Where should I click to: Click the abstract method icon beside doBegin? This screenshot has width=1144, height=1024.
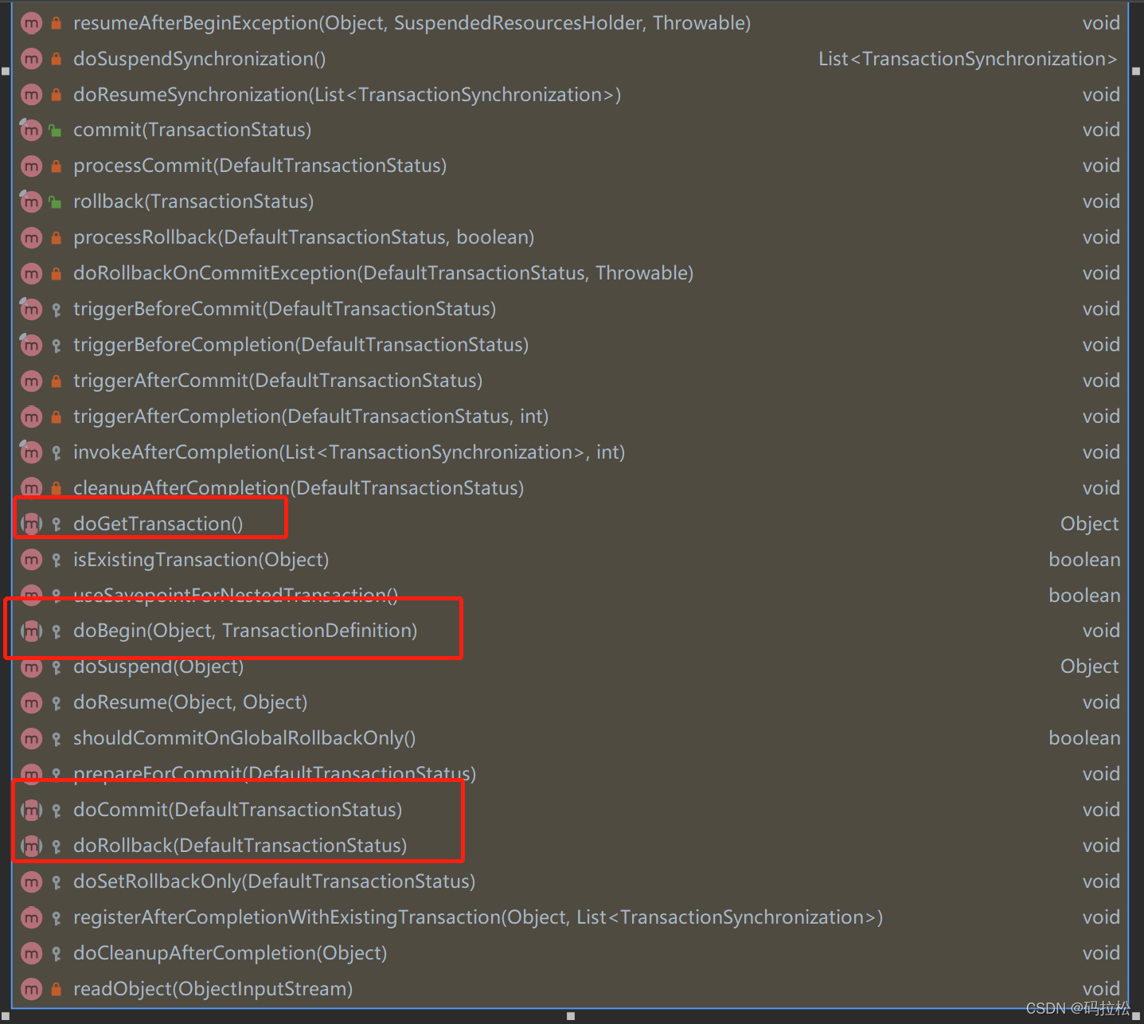tap(31, 631)
